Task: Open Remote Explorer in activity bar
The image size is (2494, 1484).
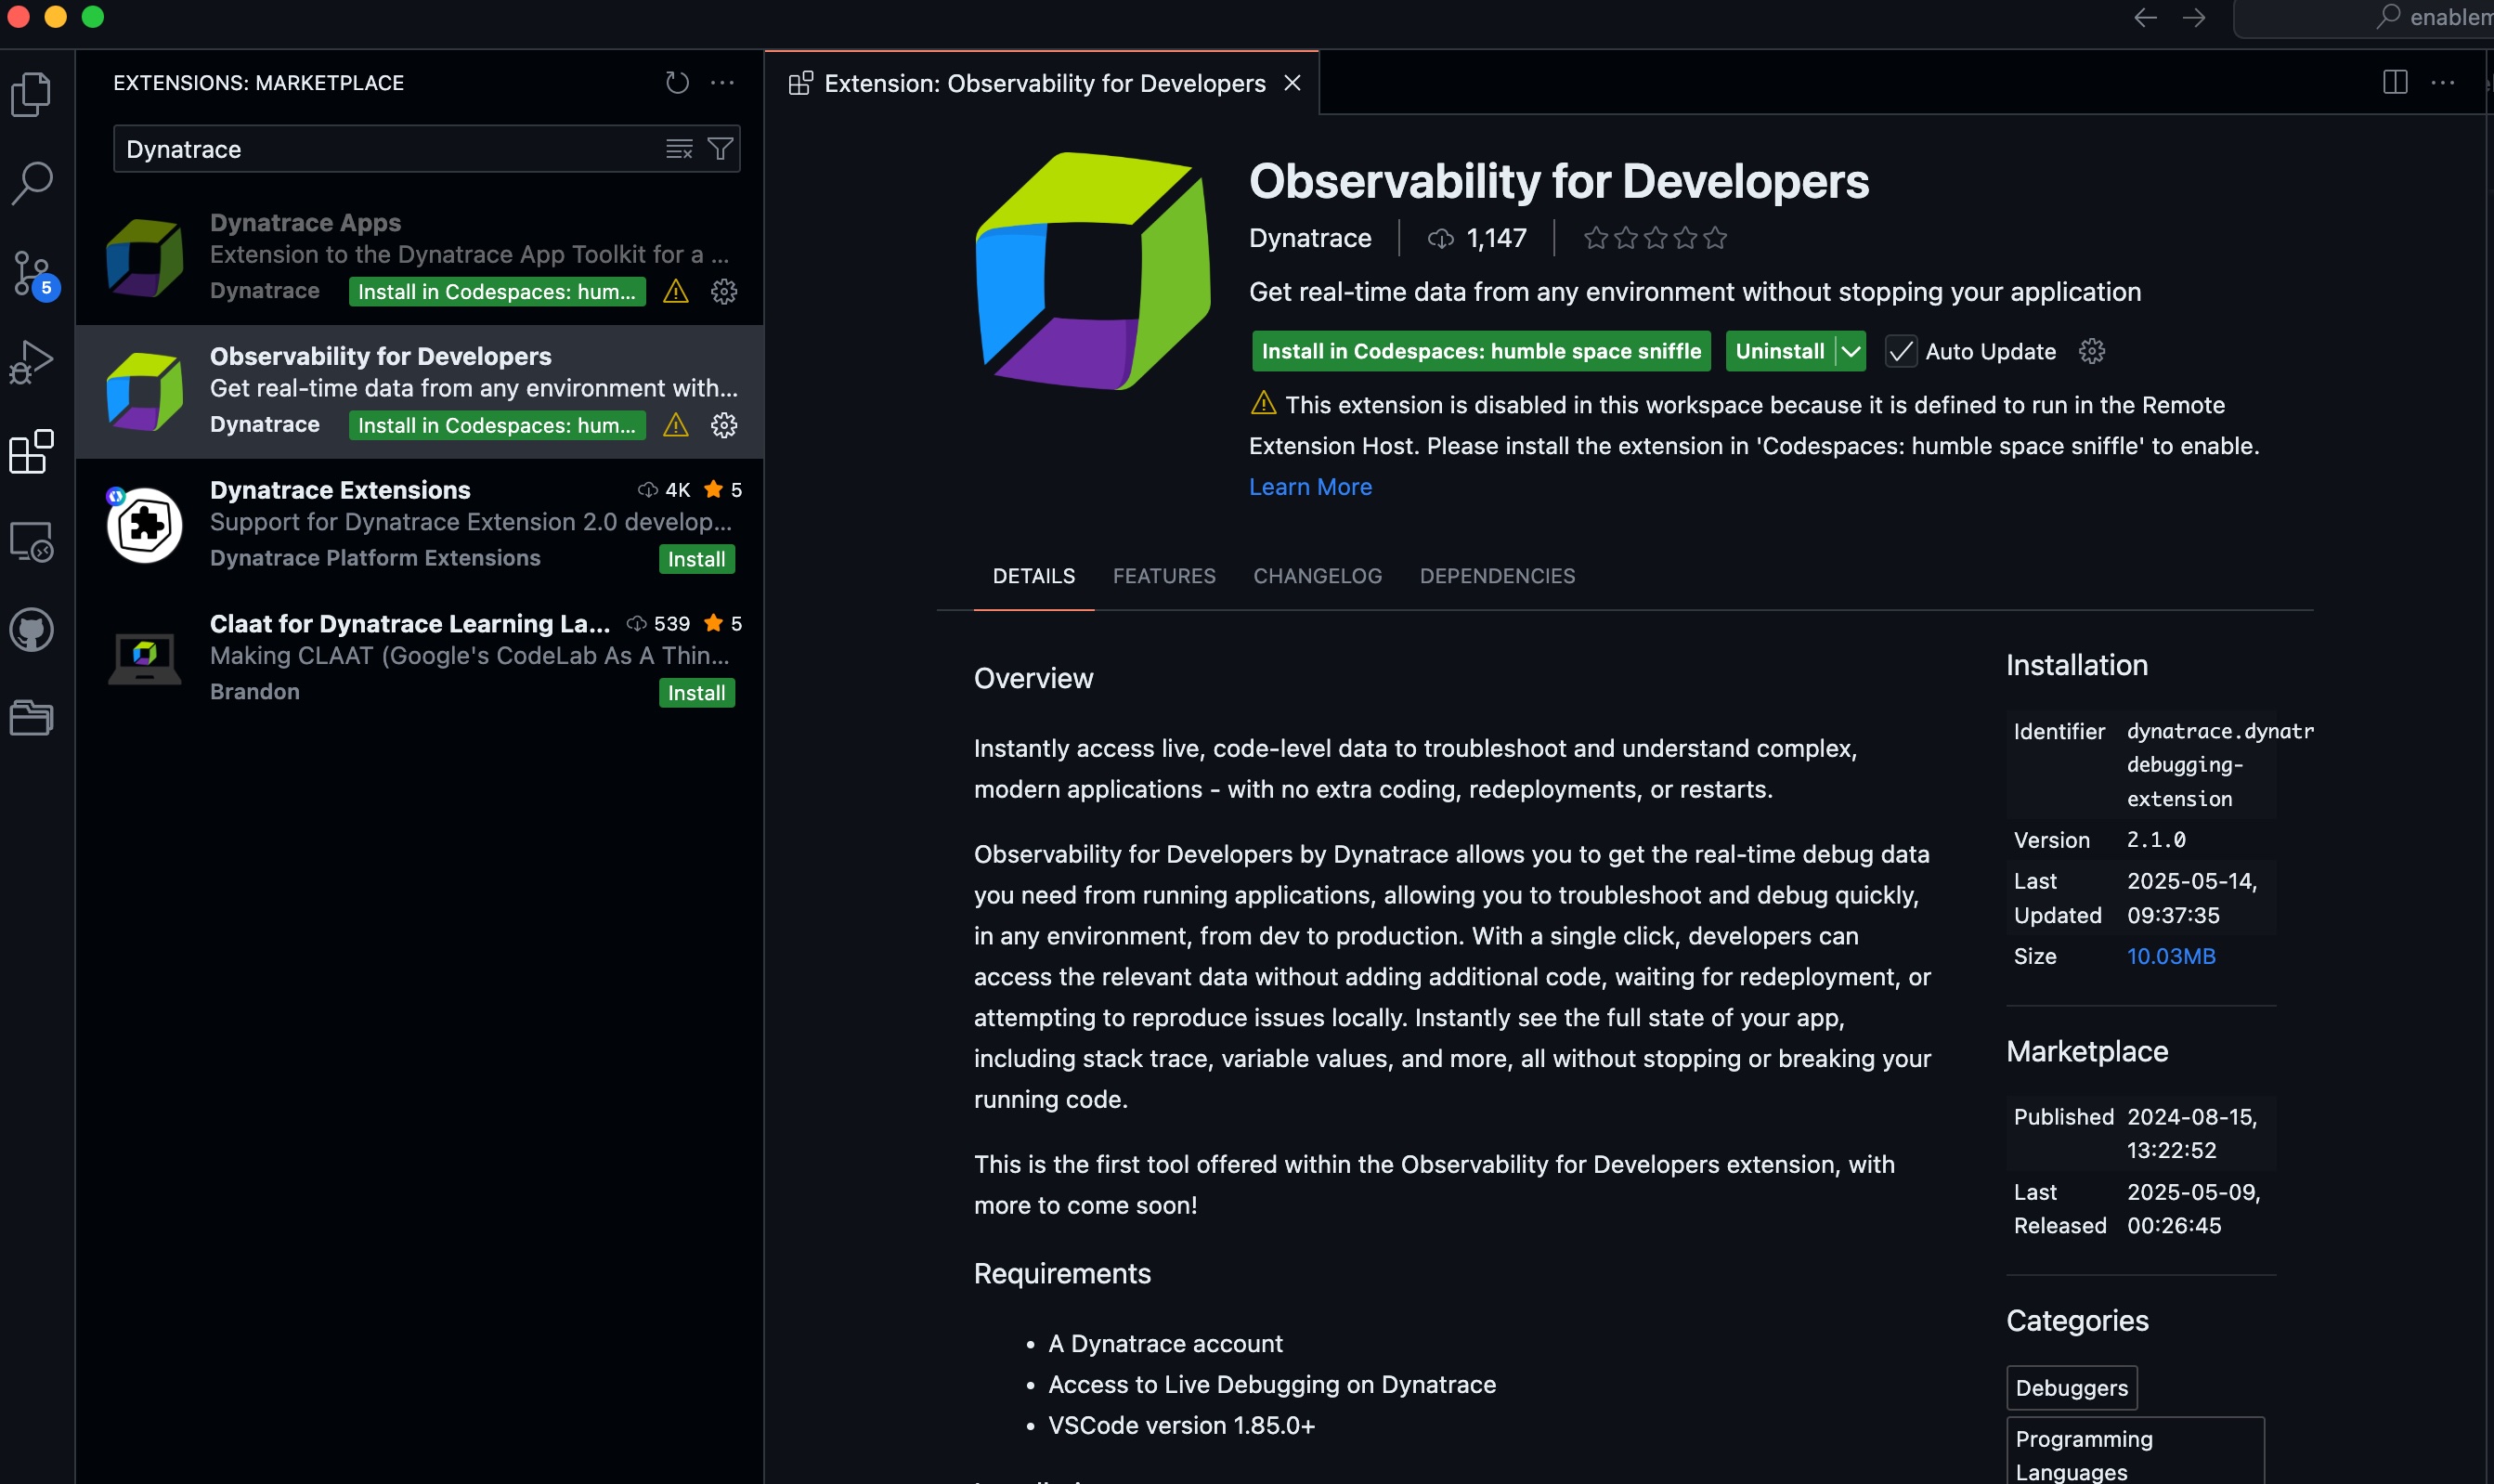Action: tap(31, 541)
